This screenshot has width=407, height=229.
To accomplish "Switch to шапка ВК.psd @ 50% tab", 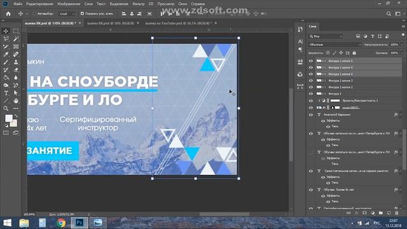I will coord(110,23).
